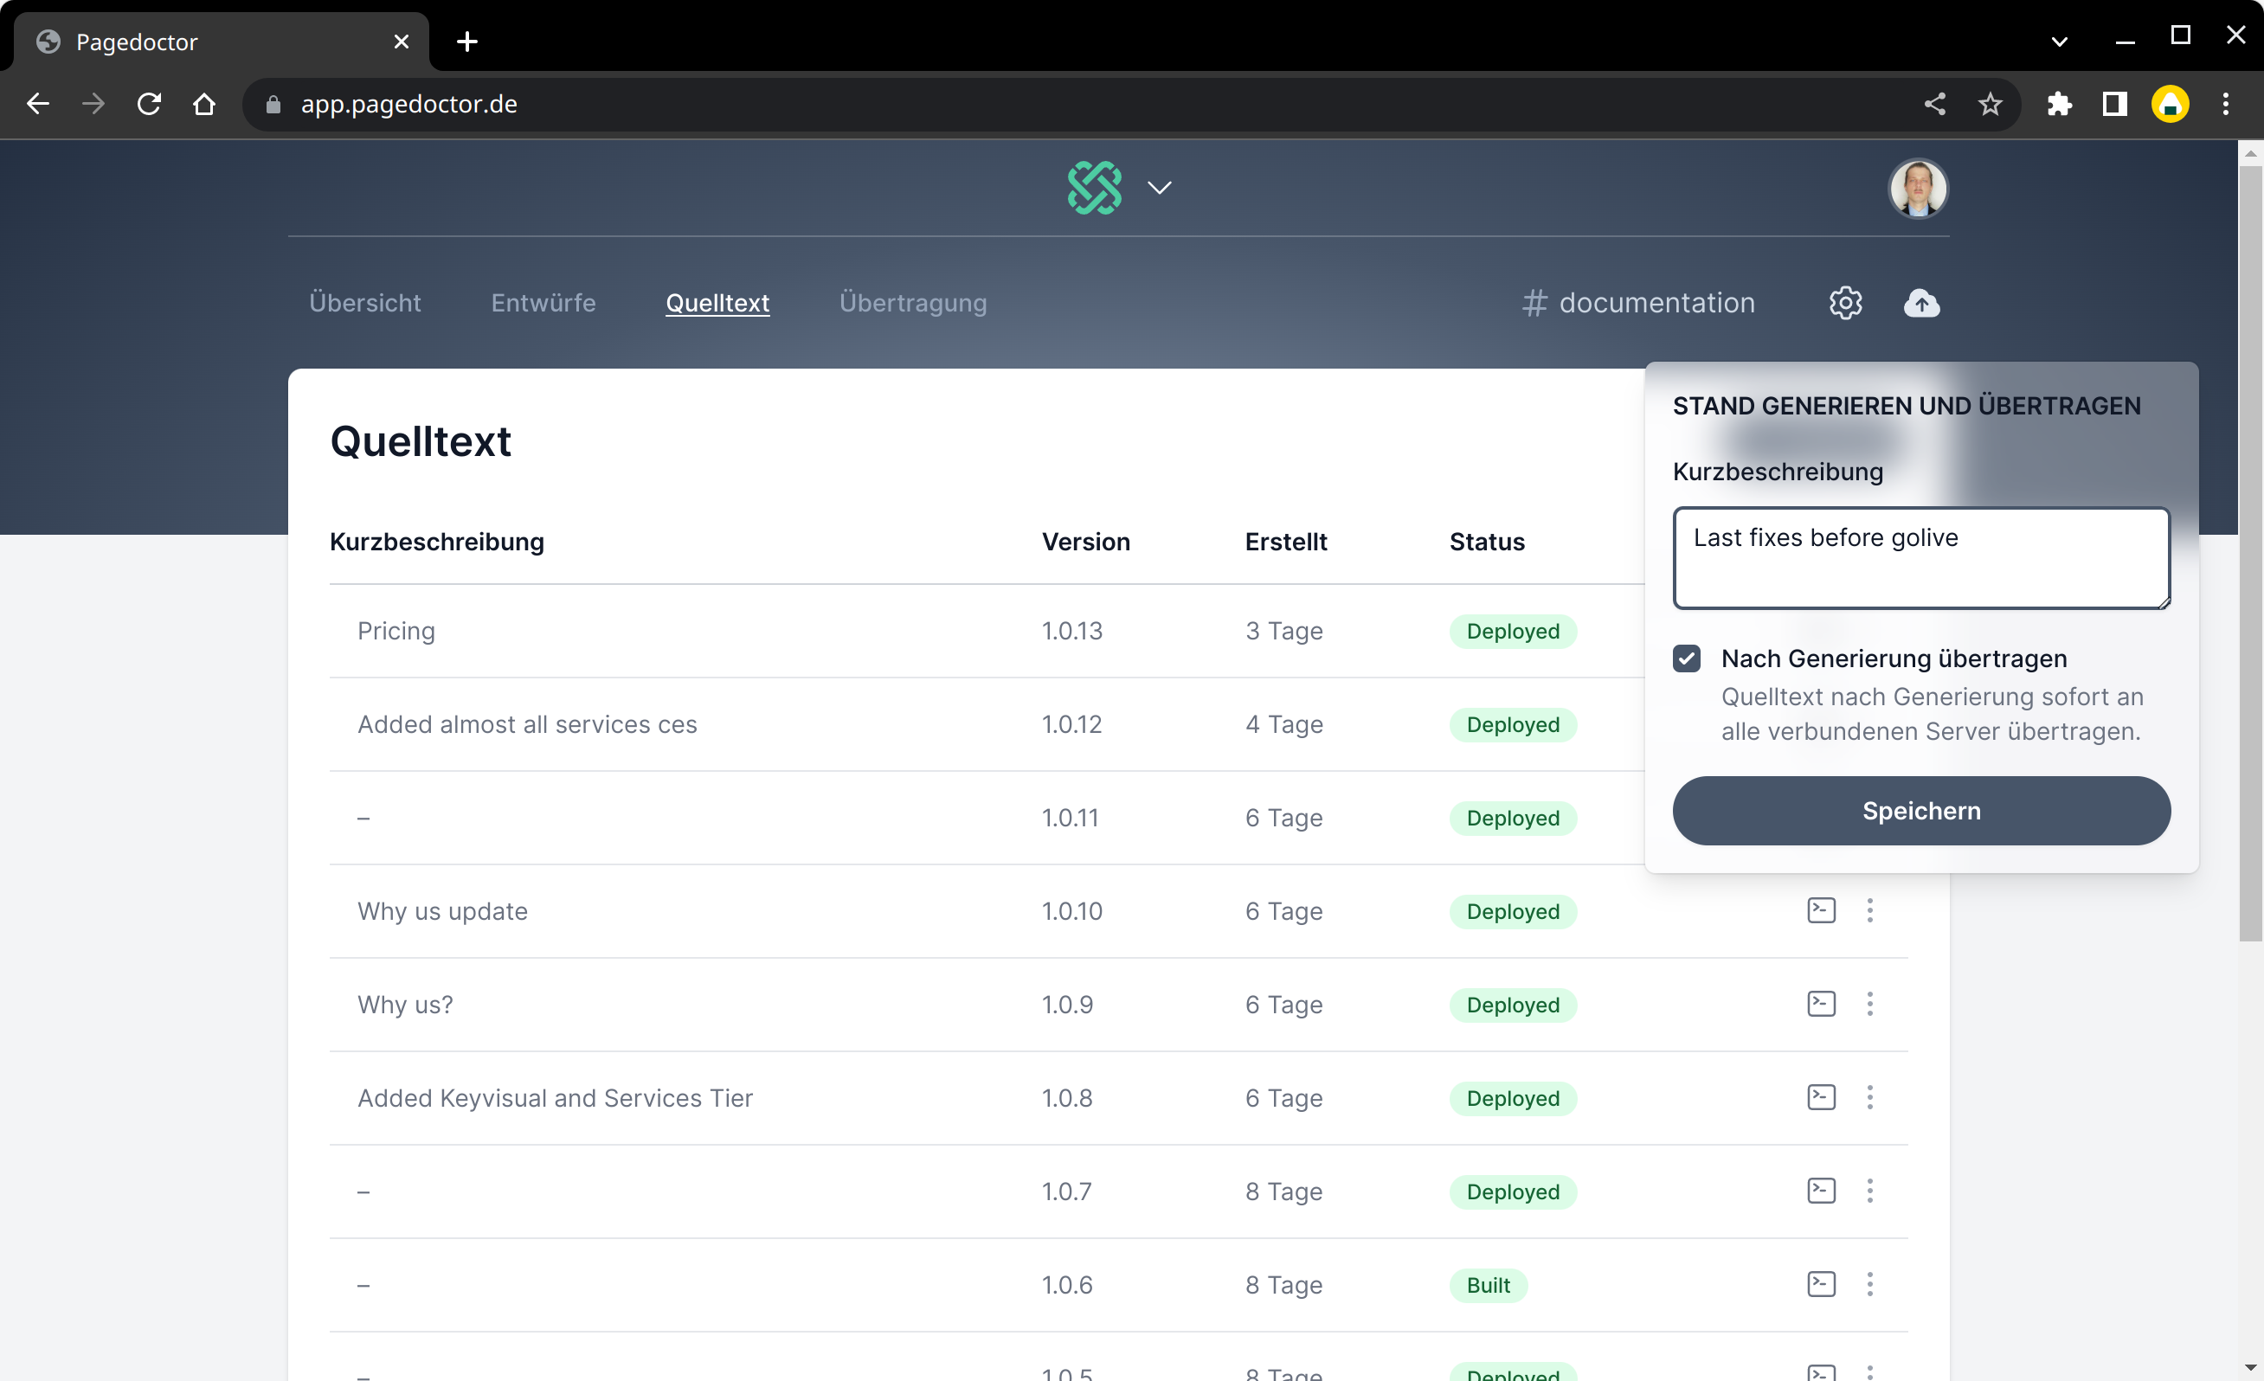
Task: Click the address bar URL app.pagedoctor.de
Action: (x=408, y=104)
